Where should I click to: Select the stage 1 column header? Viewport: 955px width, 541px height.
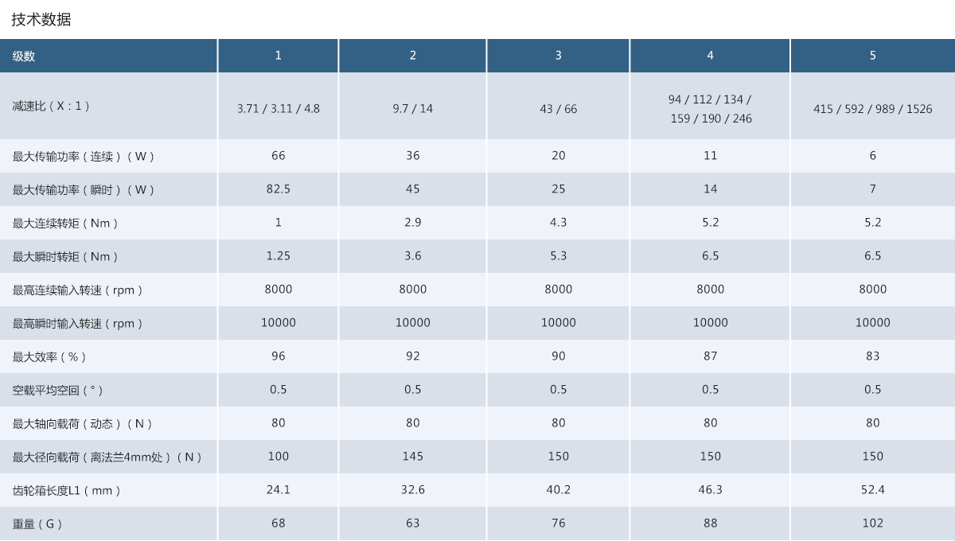click(x=278, y=56)
